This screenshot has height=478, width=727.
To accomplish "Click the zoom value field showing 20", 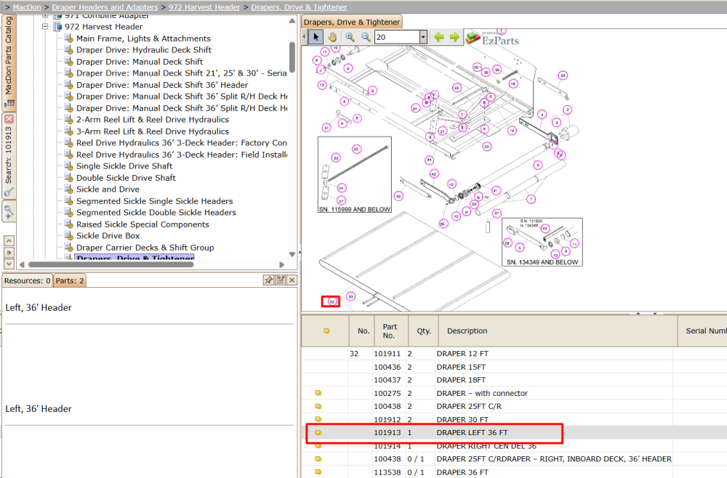I will click(398, 37).
